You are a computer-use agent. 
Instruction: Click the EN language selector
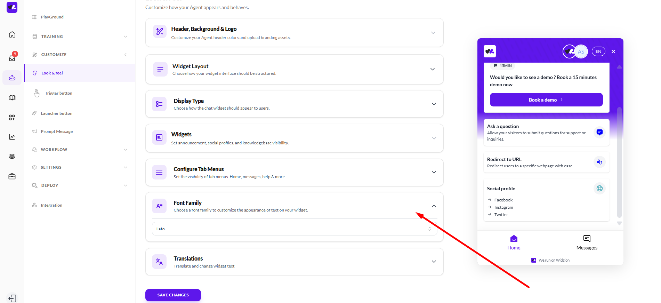(598, 51)
